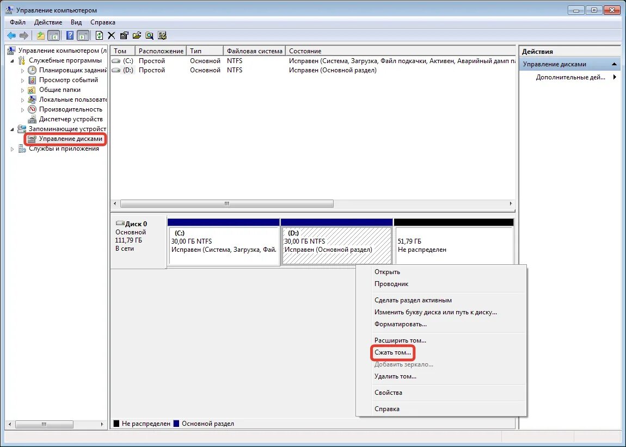Click the Состояние column header
Screen dimensions: 626x447
click(x=401, y=51)
